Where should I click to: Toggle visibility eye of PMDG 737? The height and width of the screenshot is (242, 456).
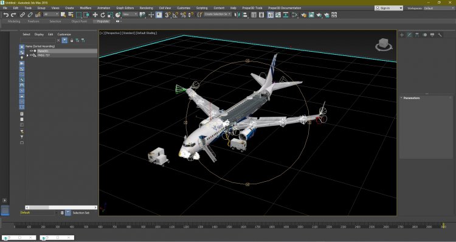tap(31, 55)
